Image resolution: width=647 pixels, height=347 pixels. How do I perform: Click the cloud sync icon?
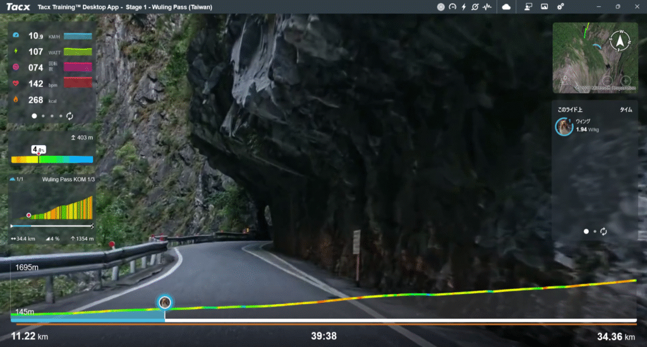pyautogui.click(x=506, y=6)
